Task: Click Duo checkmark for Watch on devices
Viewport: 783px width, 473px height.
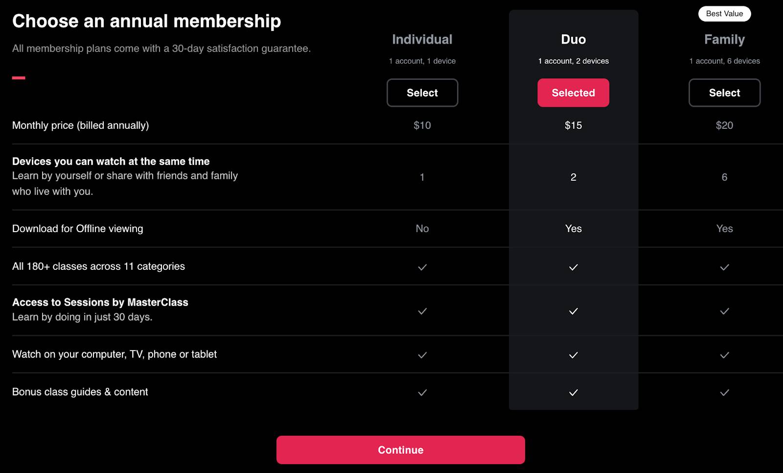Action: [x=574, y=355]
